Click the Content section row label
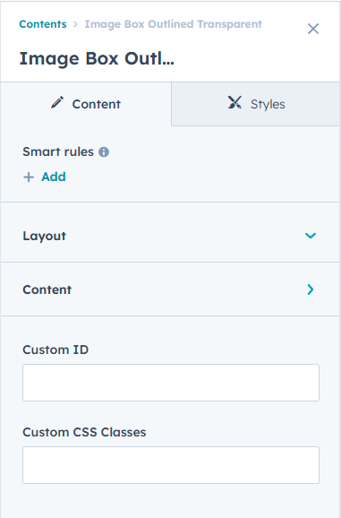341x518 pixels. (47, 289)
